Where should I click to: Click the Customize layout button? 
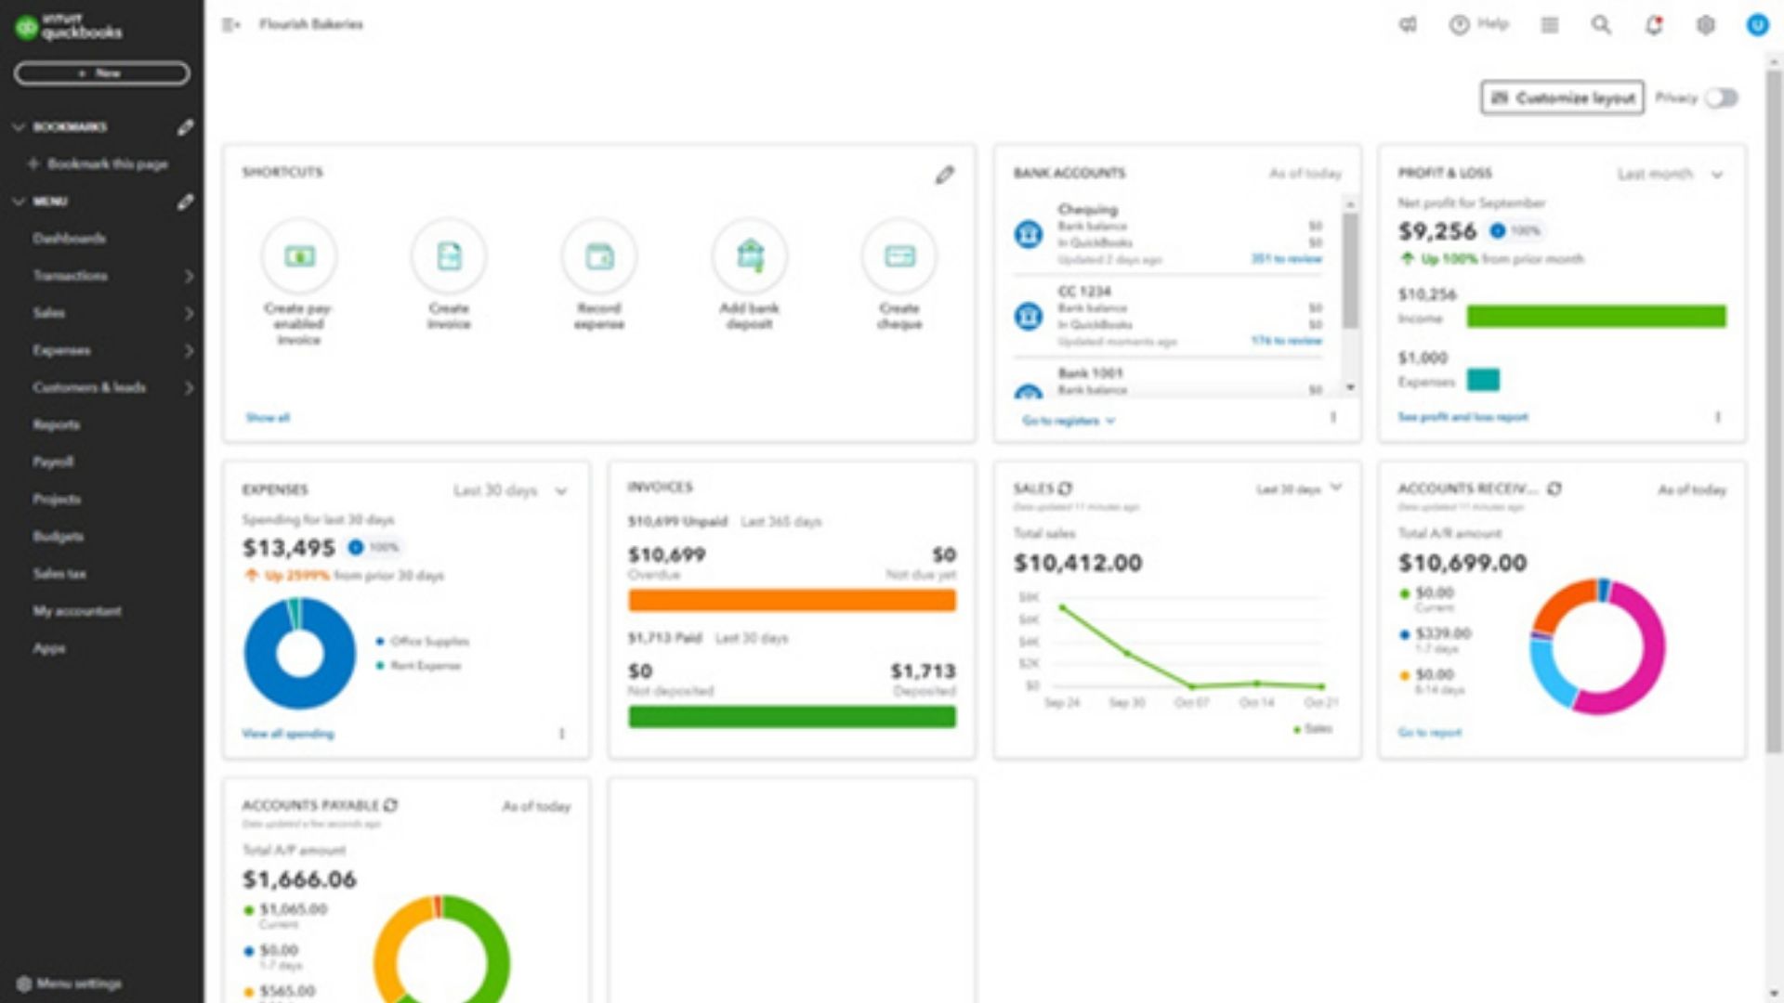point(1562,98)
